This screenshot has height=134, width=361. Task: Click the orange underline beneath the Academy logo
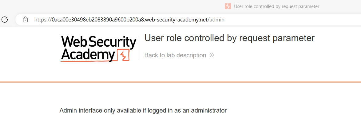point(89,61)
